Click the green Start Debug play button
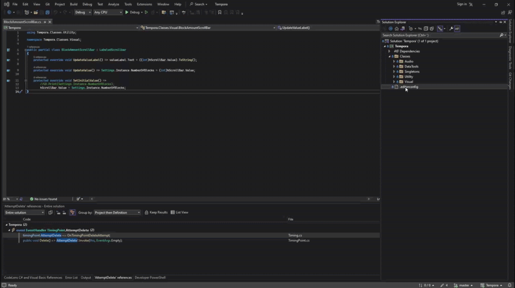Image resolution: width=515 pixels, height=288 pixels. [127, 12]
